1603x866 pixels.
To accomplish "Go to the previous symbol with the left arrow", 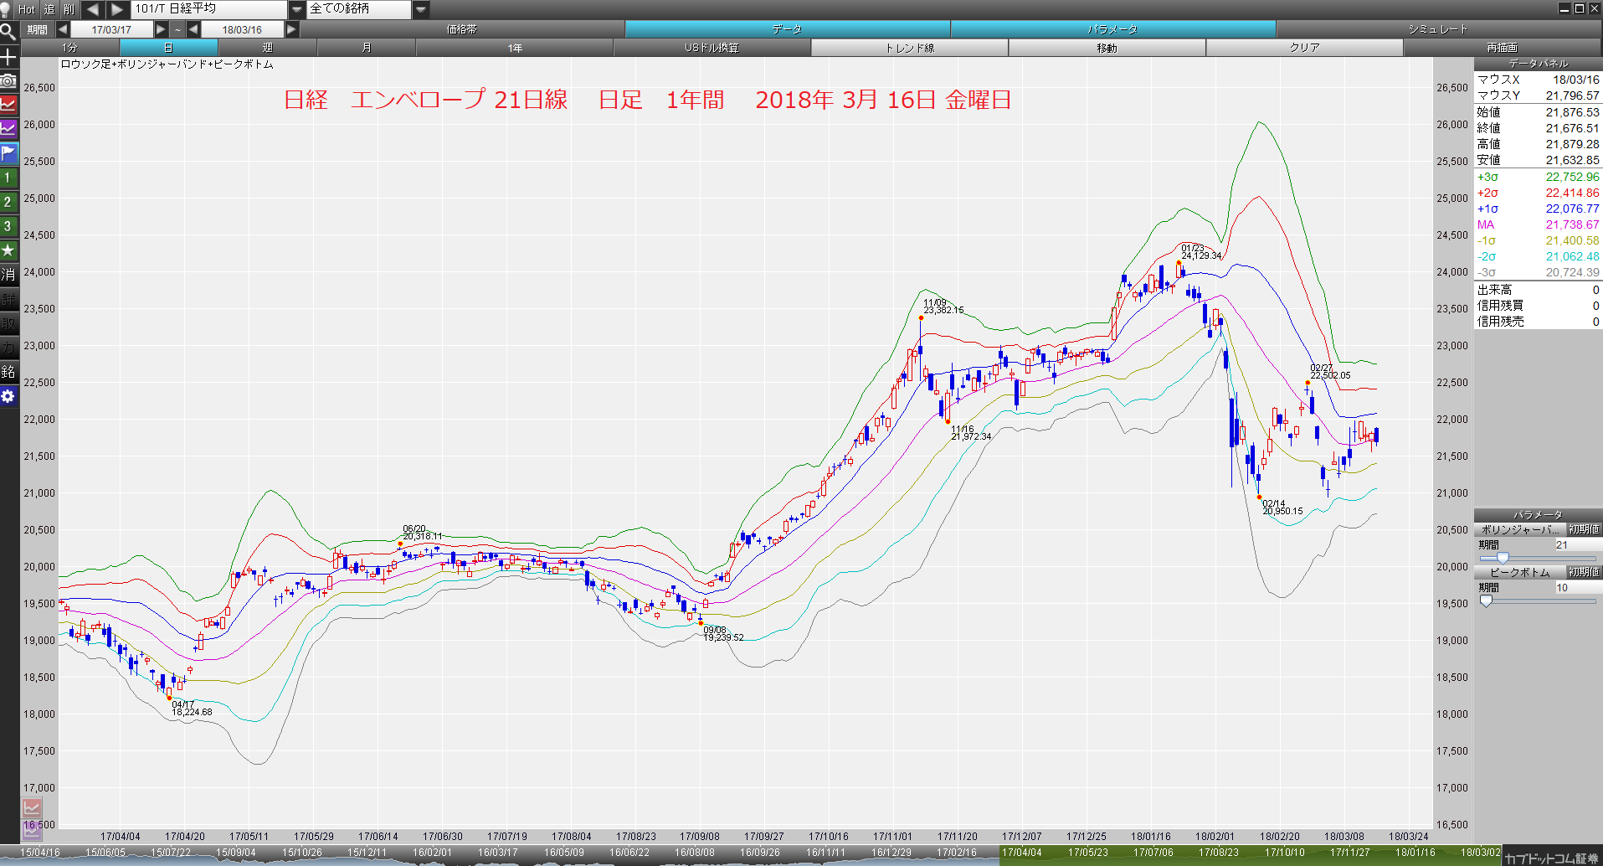I will click(x=92, y=9).
